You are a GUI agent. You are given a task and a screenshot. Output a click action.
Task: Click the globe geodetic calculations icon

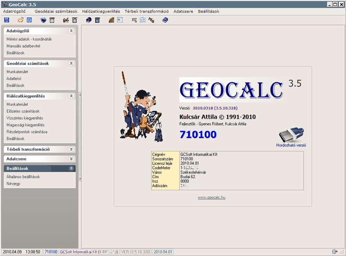pyautogui.click(x=43, y=20)
